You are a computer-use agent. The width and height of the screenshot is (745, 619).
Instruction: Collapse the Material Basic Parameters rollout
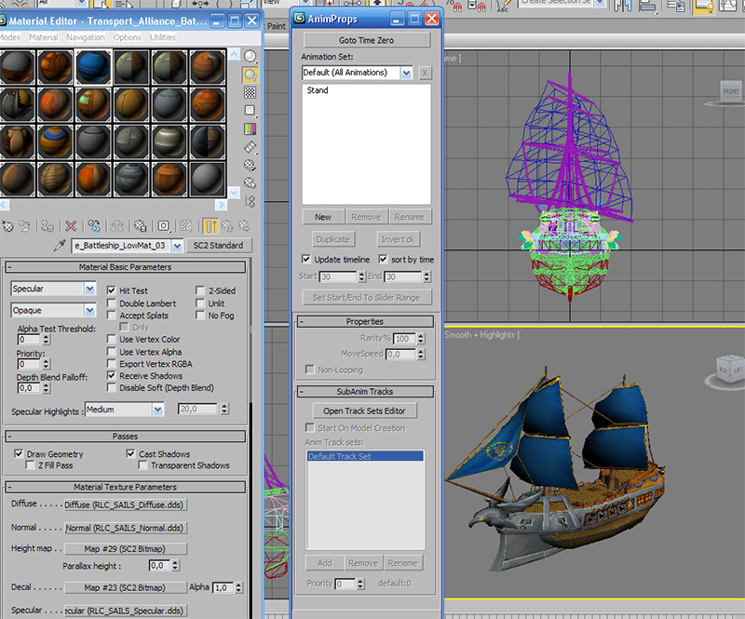(x=126, y=267)
